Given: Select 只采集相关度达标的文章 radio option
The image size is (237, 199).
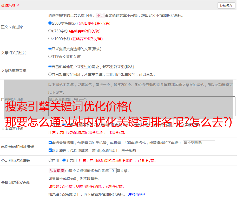Looking at the screenshot, I should coord(50,49).
